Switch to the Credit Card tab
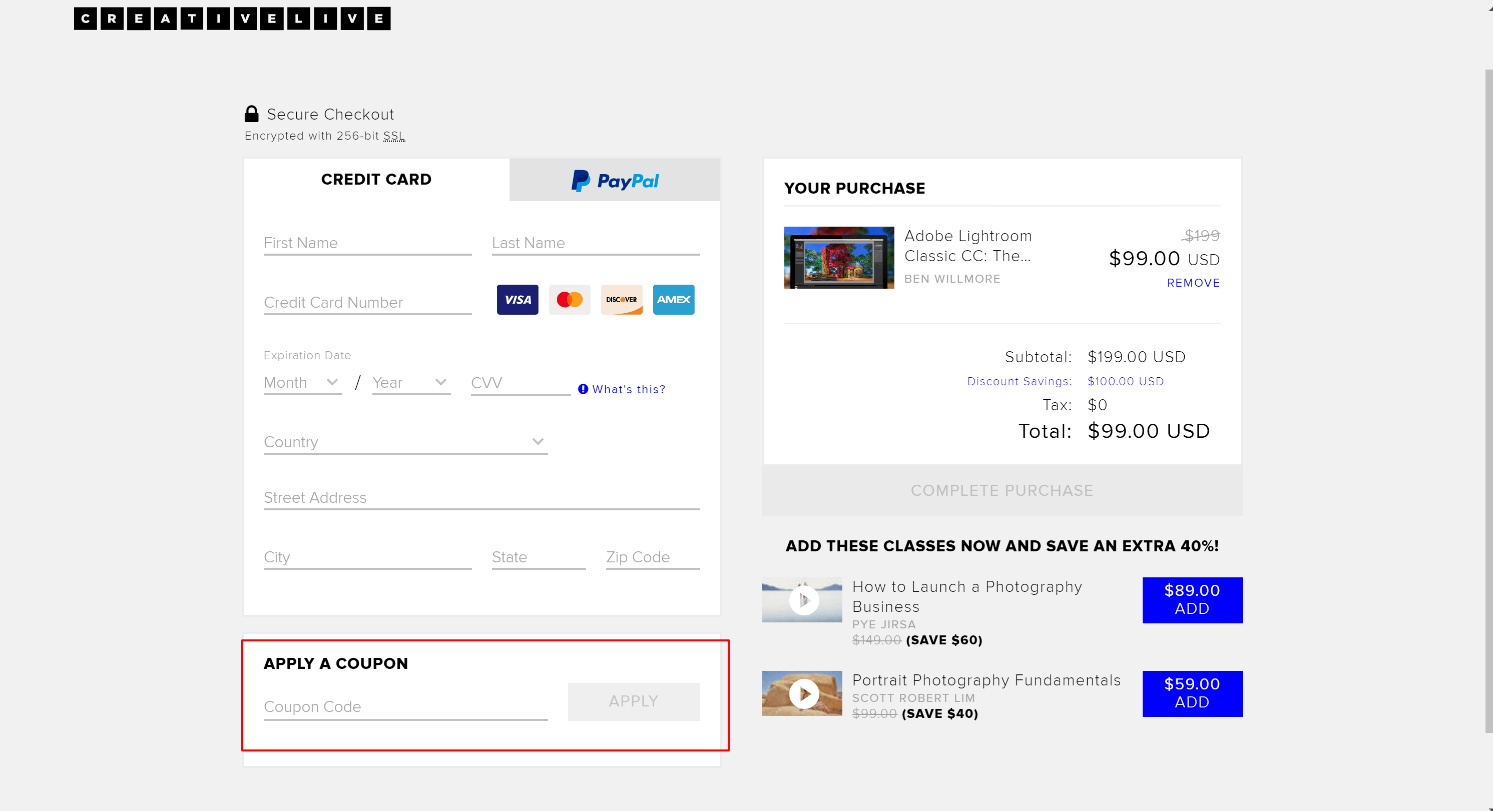Image resolution: width=1493 pixels, height=811 pixels. click(x=376, y=180)
